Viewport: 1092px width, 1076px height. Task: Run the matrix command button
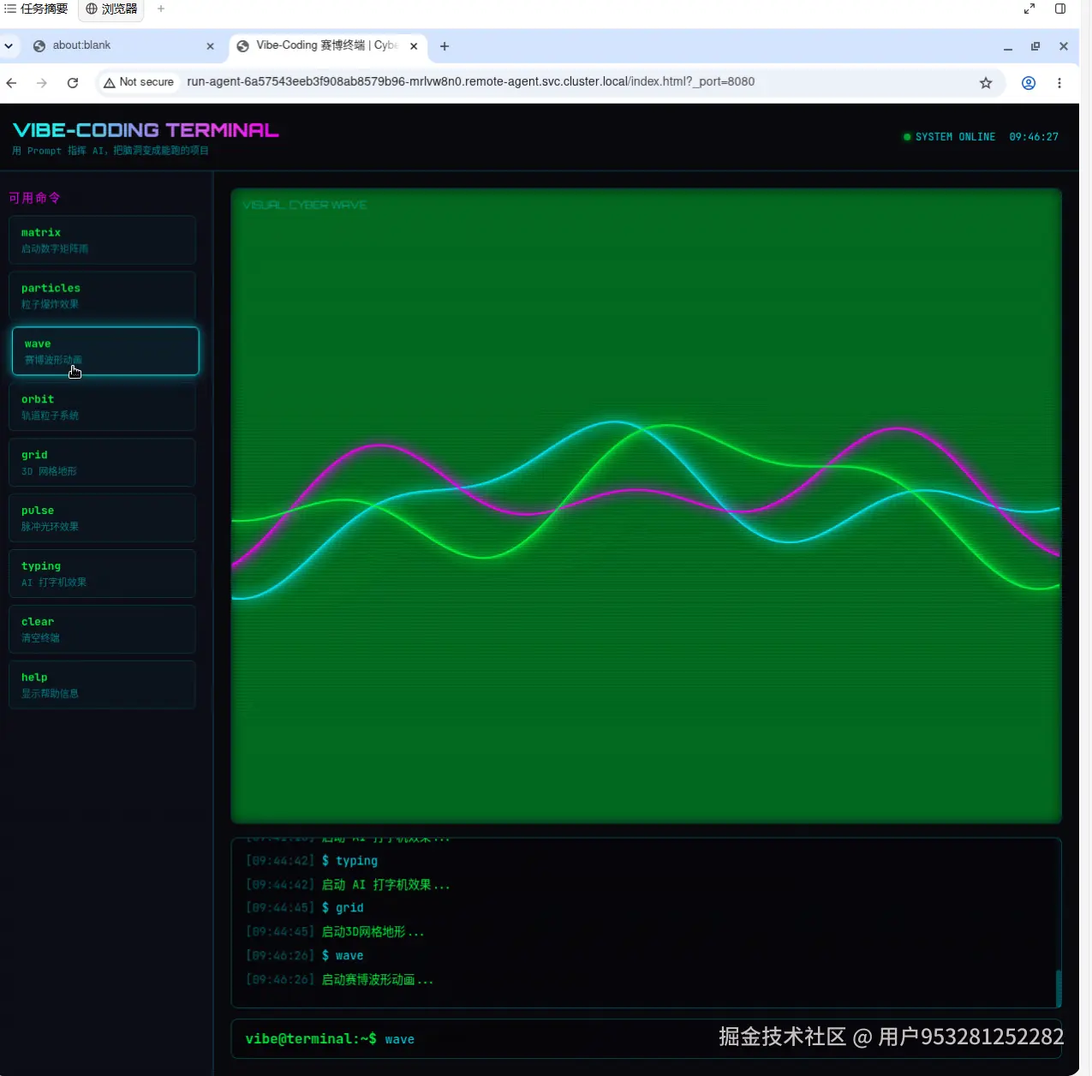(102, 240)
